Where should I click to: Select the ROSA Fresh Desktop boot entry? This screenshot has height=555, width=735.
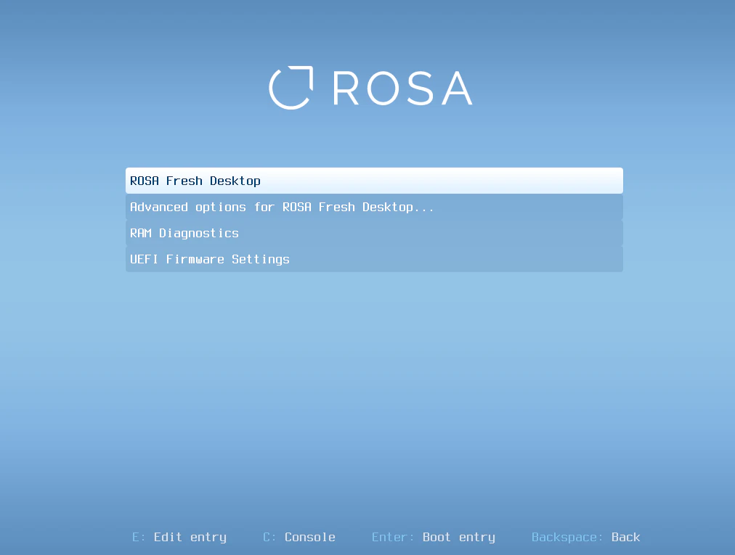[x=374, y=181]
